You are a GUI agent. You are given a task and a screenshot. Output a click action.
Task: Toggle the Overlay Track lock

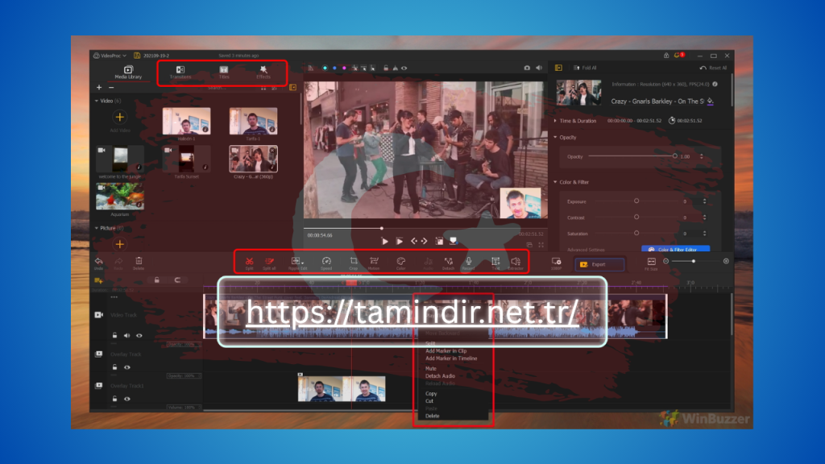coord(114,367)
